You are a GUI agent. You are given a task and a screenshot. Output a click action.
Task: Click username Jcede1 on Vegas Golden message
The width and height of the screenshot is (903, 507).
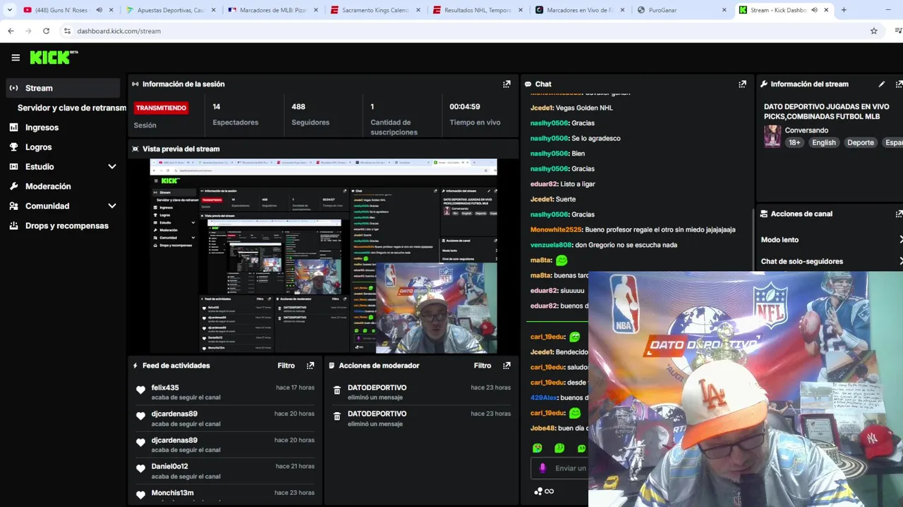pos(542,108)
